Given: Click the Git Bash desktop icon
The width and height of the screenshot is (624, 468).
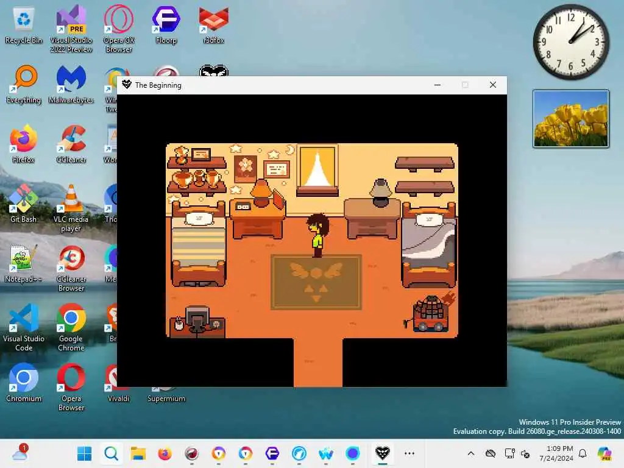Looking at the screenshot, I should tap(24, 205).
